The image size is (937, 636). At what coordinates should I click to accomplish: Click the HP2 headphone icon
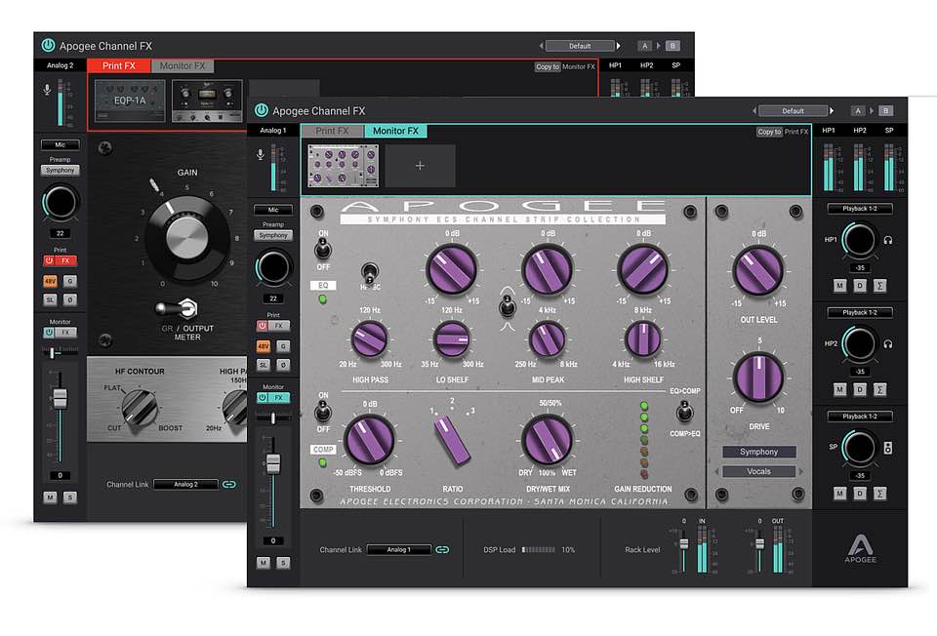(x=888, y=344)
